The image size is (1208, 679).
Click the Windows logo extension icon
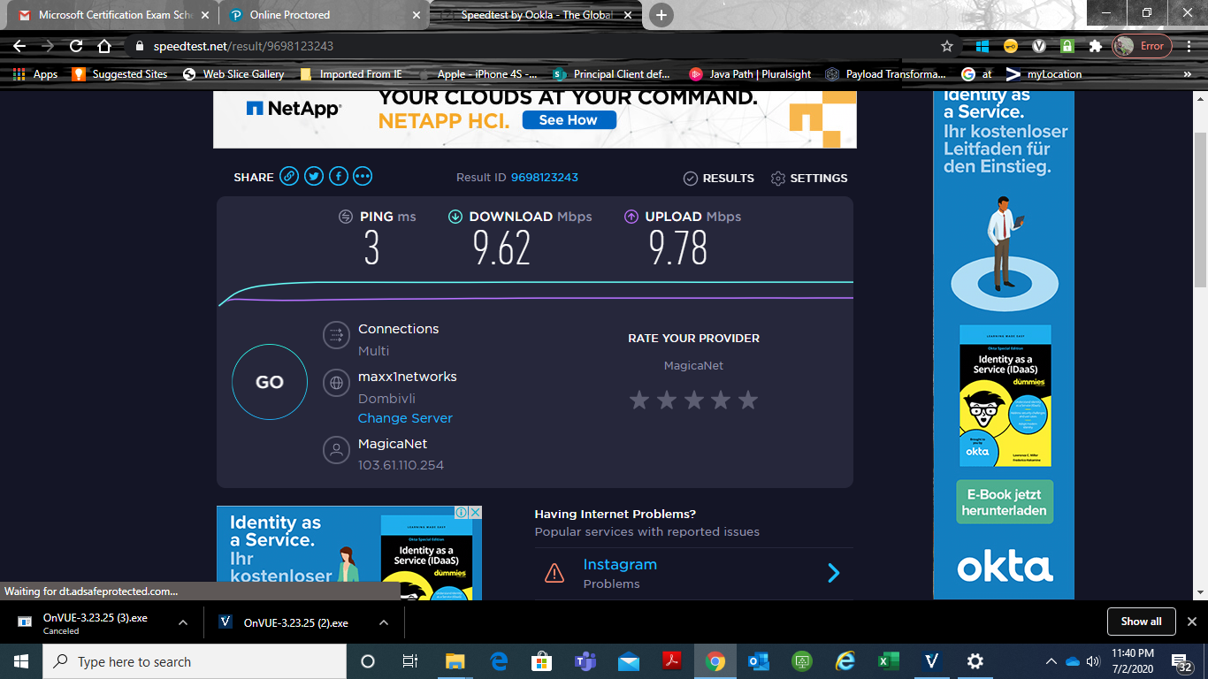click(982, 46)
